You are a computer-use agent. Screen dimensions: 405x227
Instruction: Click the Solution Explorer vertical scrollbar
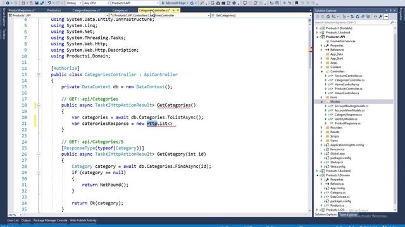tap(395, 119)
